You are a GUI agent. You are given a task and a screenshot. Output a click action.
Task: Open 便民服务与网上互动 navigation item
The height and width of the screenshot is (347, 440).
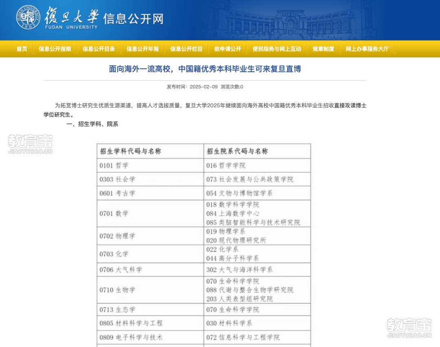click(277, 49)
